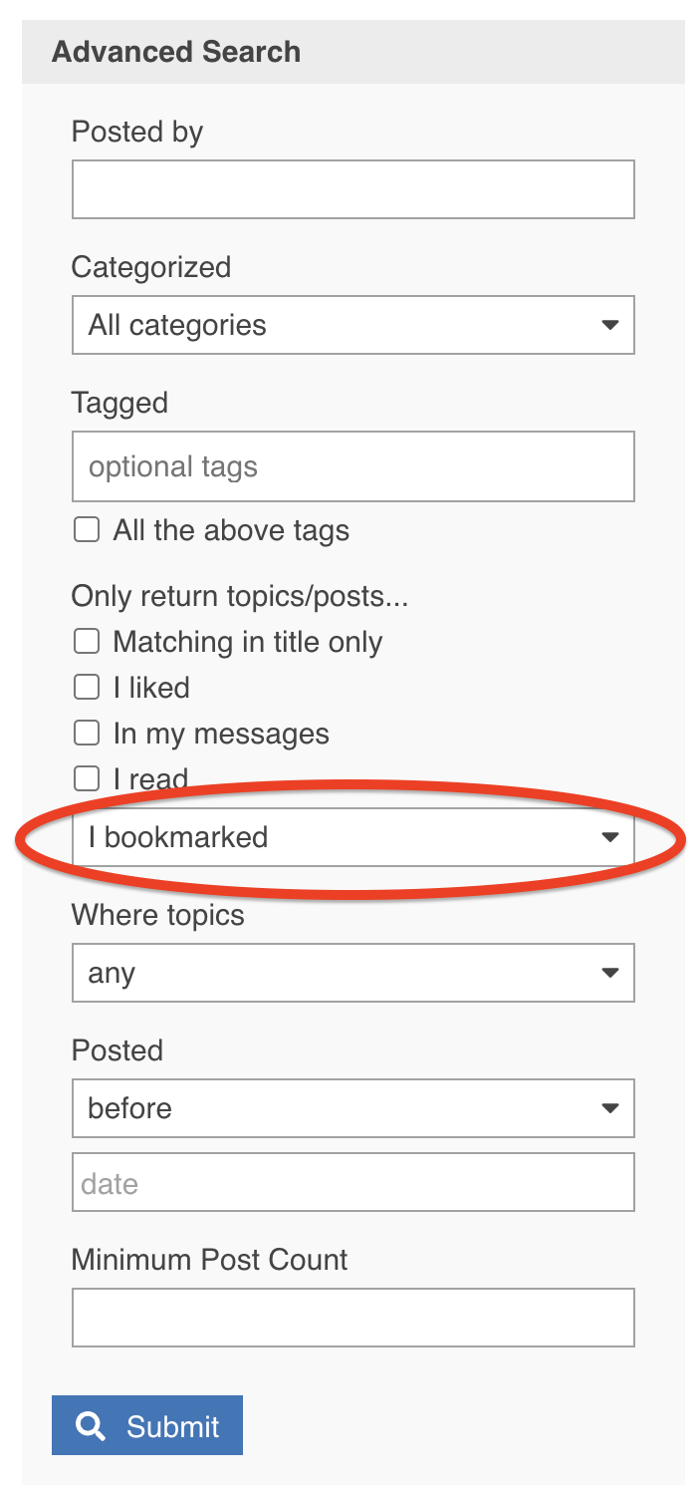Click the I bookmarked dropdown arrow
The image size is (699, 1491).
click(x=610, y=837)
